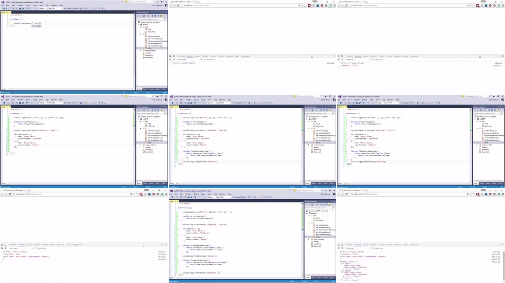Click bookmark star in Chrome with two console lines

473,6
